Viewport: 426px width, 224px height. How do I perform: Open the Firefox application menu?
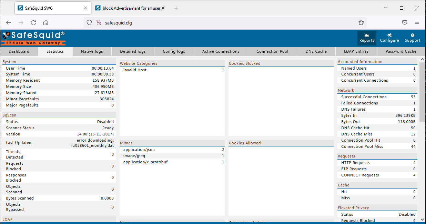point(417,23)
